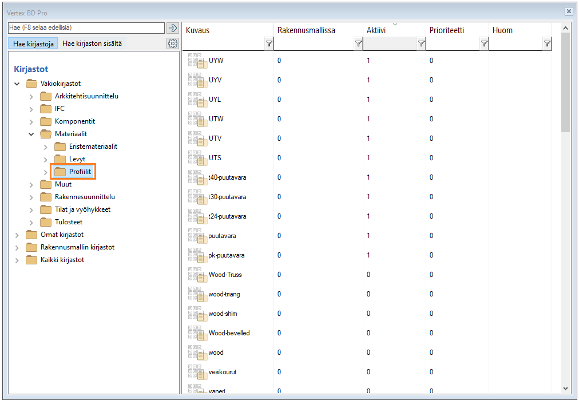This screenshot has width=579, height=404.
Task: Click the Huom column filter icon
Action: pyautogui.click(x=547, y=43)
